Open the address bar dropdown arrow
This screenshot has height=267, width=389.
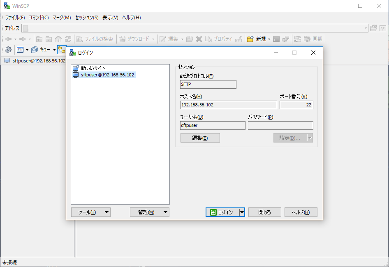[366, 28]
